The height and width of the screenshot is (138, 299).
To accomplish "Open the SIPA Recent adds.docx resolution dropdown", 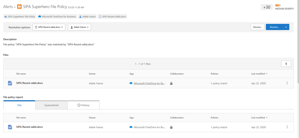I will [x=49, y=27].
